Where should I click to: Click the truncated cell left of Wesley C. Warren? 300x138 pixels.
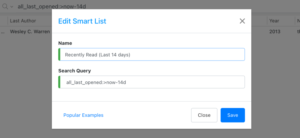pyautogui.click(x=3, y=31)
